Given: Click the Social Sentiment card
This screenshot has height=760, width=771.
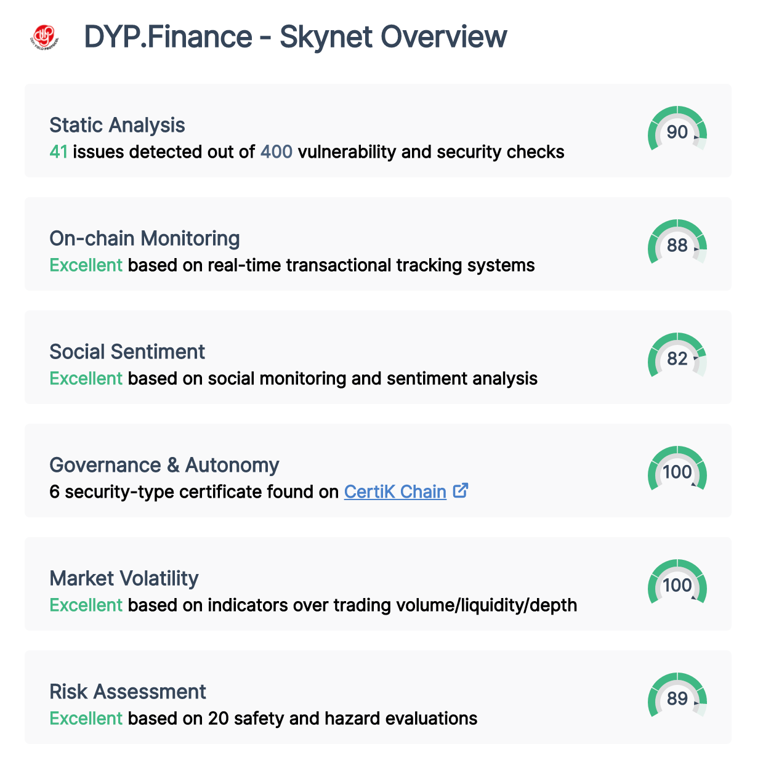Looking at the screenshot, I should click(x=377, y=358).
